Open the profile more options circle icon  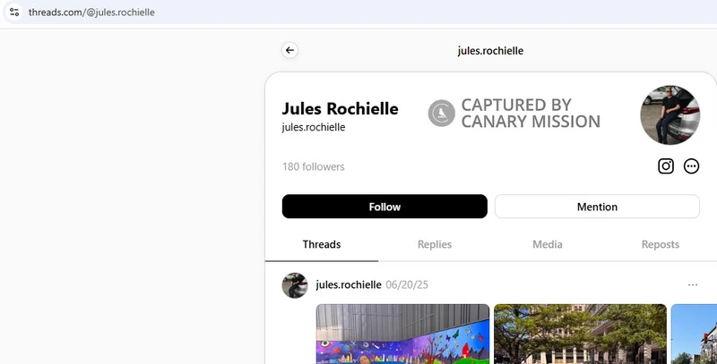pos(691,166)
